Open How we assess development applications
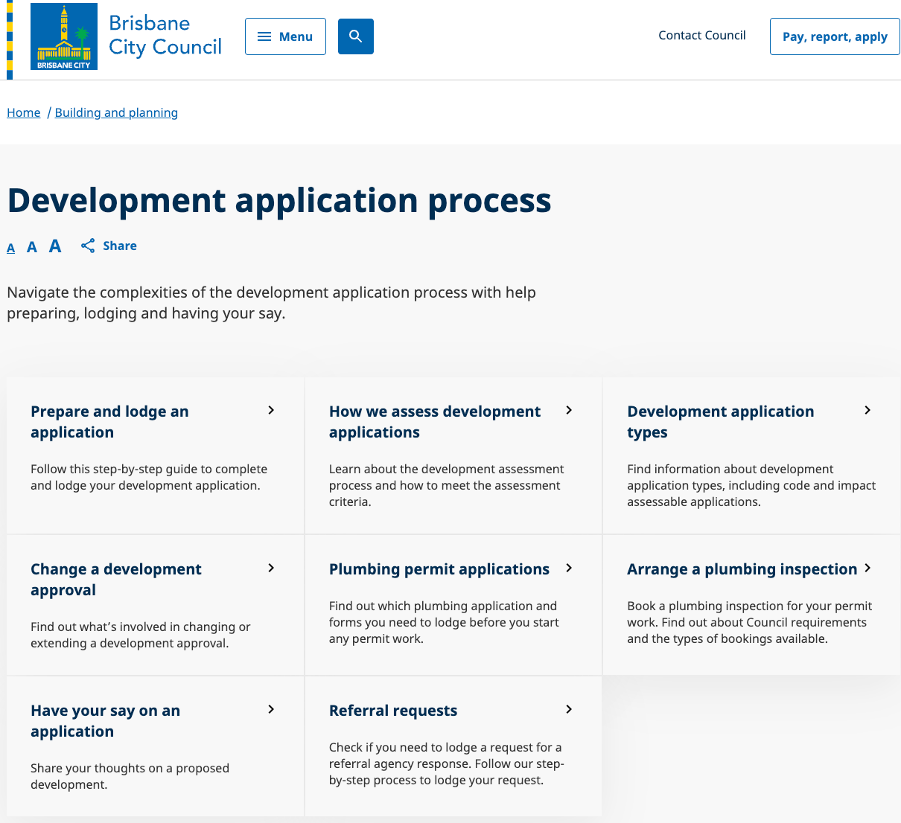The width and height of the screenshot is (901, 823). pyautogui.click(x=435, y=422)
